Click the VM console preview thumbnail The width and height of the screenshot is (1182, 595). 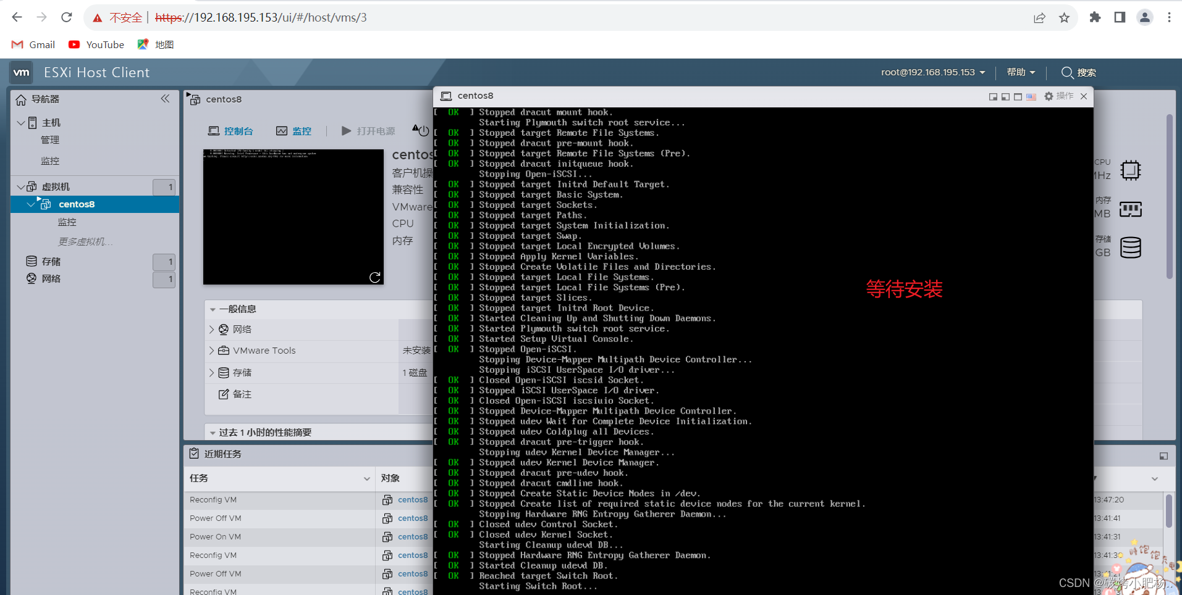point(293,217)
